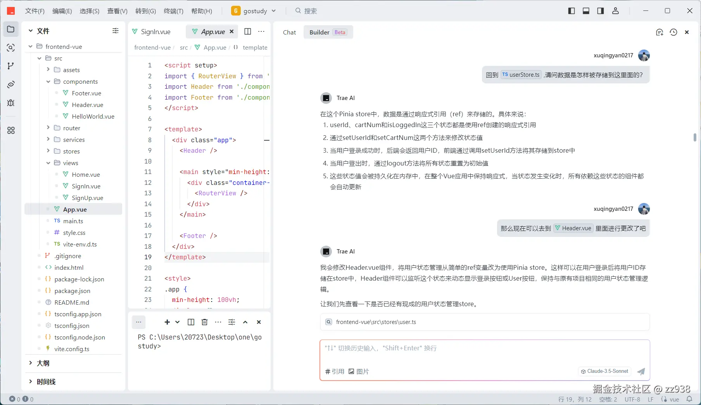Open the terminal launch profile dropdown arrow

178,322
